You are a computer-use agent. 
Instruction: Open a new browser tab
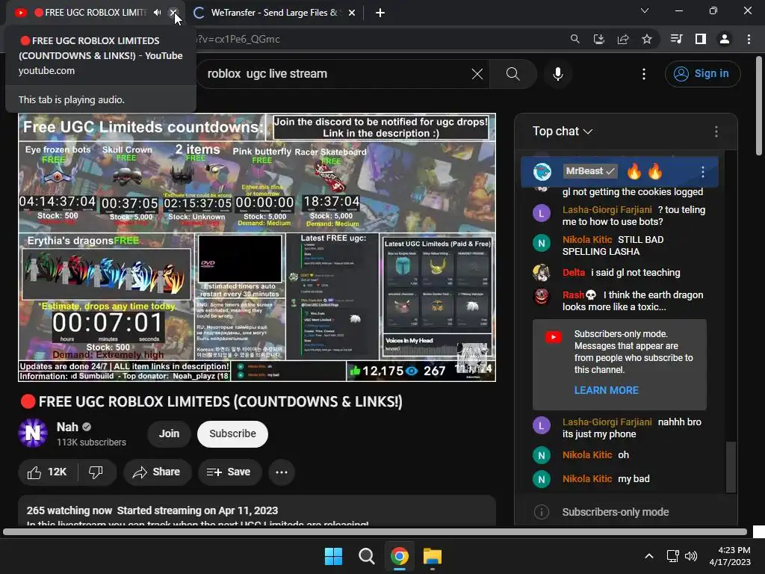[x=380, y=13]
